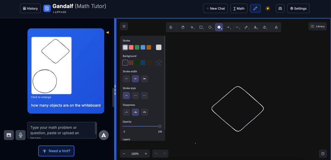Open the Math symbols button
The height and width of the screenshot is (160, 331).
pos(239,8)
